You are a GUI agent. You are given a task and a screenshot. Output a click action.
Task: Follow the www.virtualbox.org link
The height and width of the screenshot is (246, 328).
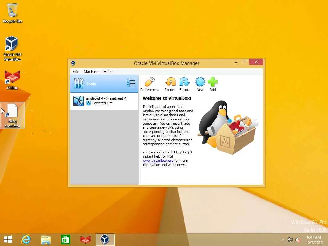(158, 160)
